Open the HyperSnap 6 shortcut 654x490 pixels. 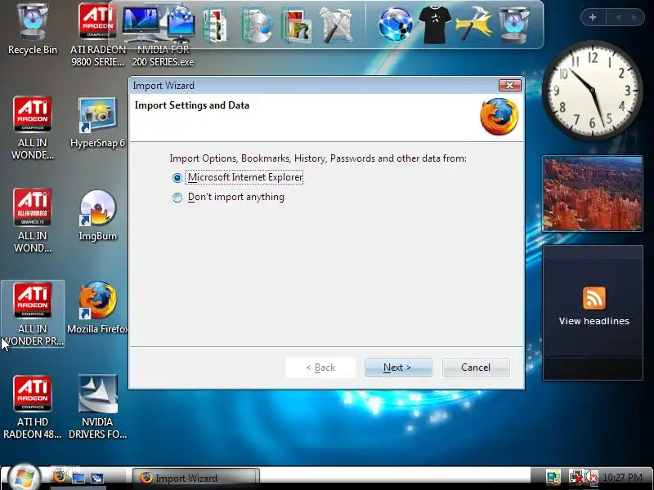point(97,122)
